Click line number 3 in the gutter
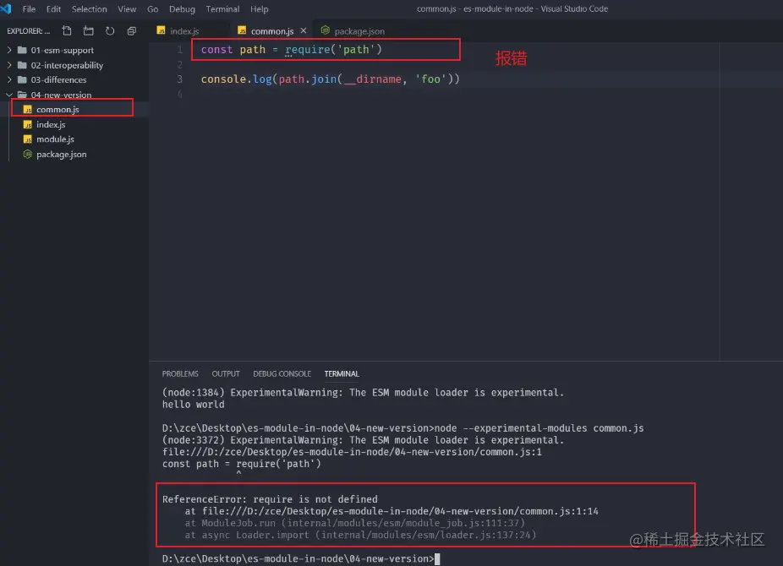Screen dimensions: 783x566 coord(180,79)
